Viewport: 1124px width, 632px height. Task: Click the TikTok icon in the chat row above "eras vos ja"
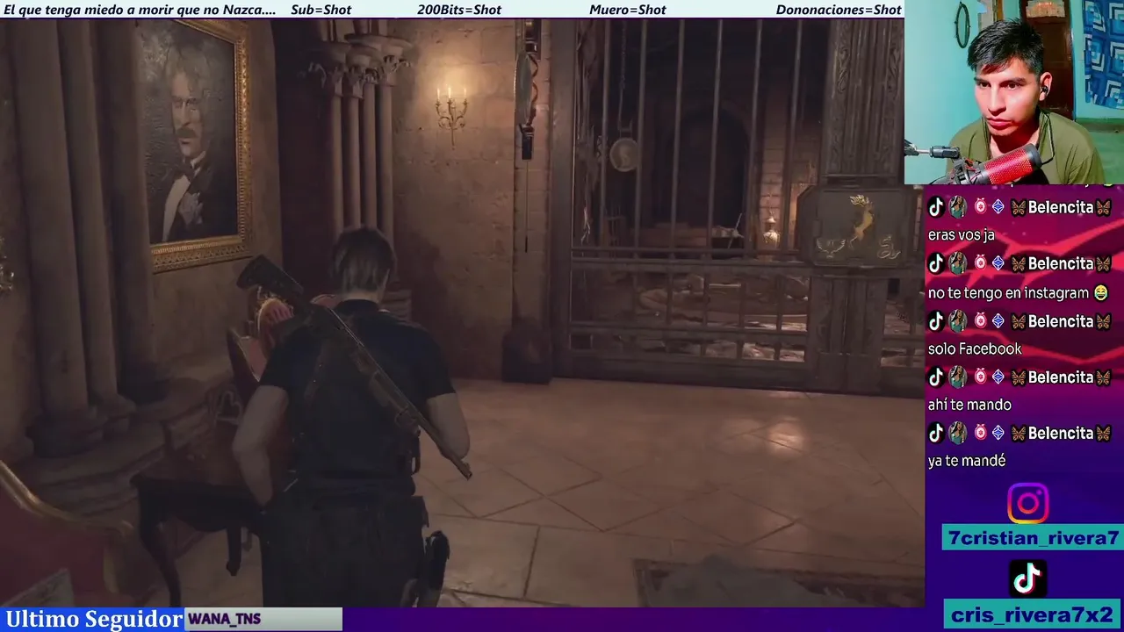[936, 207]
